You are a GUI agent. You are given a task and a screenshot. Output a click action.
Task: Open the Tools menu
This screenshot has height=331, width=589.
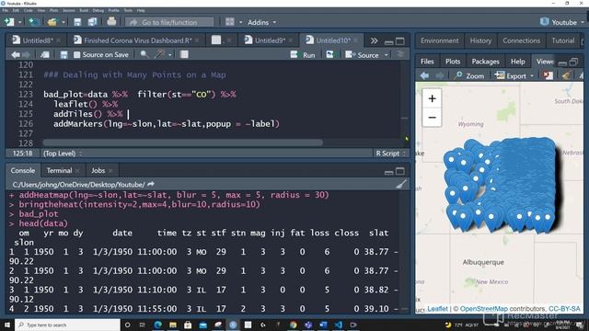coord(128,10)
